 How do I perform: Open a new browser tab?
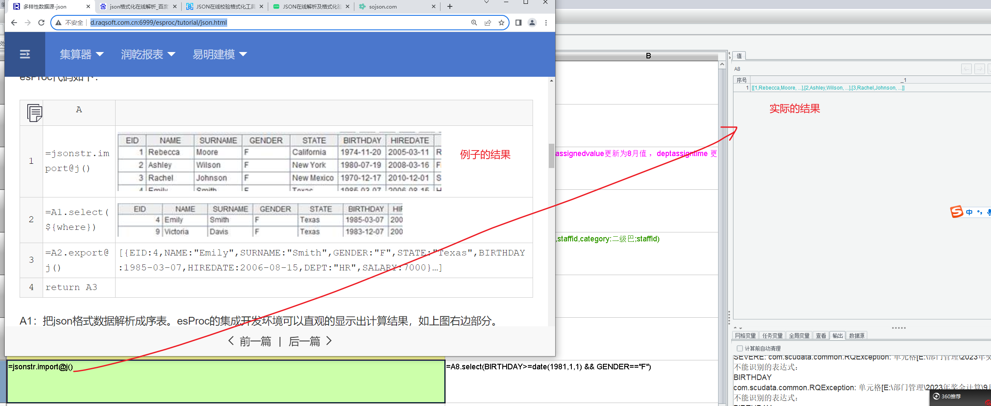click(450, 6)
